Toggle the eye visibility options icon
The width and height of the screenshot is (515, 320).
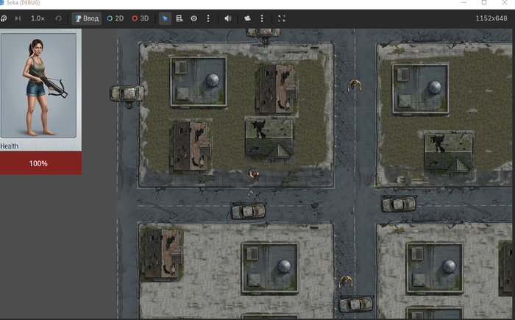(193, 18)
